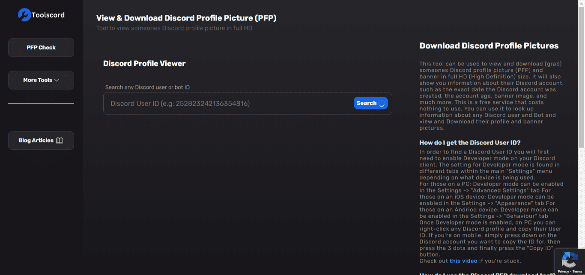This screenshot has width=585, height=275.
Task: Click the loading spinner inside Search button
Action: pos(382,103)
